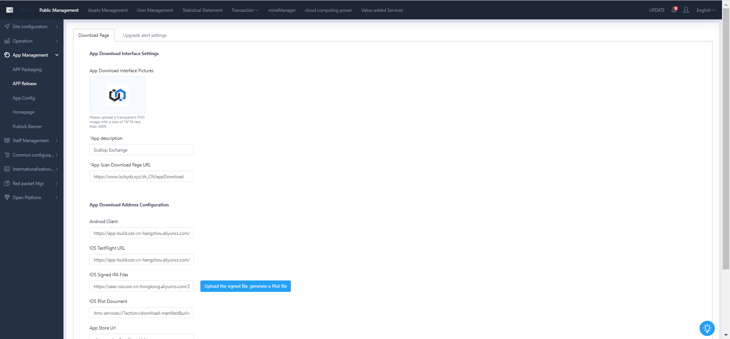Click the Android Client URL field
Image resolution: width=730 pixels, height=339 pixels.
point(141,233)
